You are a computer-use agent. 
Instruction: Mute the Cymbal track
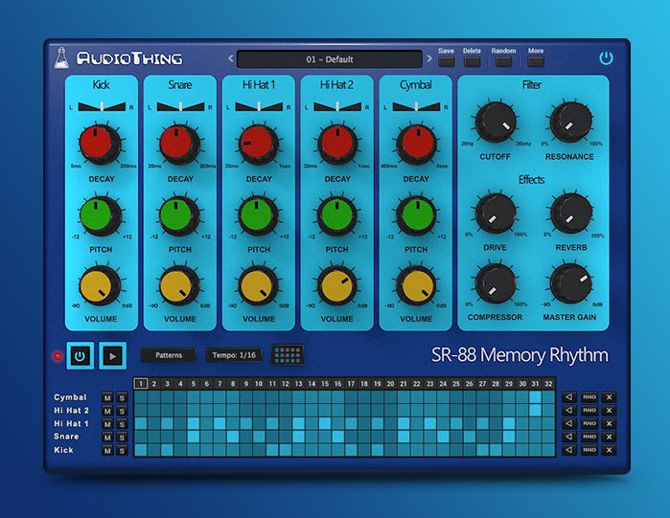click(107, 397)
